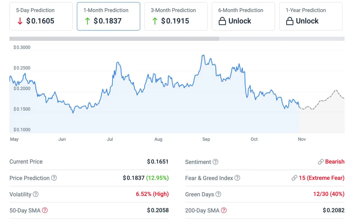Click the lock icon on 1-Year Prediction
The width and height of the screenshot is (354, 220).
290,21
